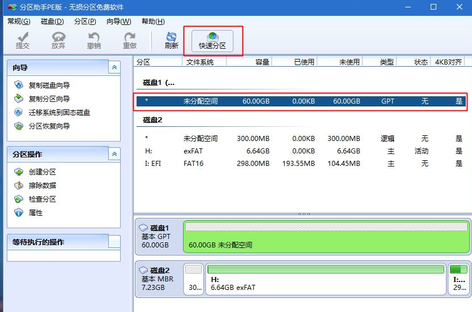The height and width of the screenshot is (312, 472).
Task: Select 创建分区 in partition operations
Action: tap(42, 172)
